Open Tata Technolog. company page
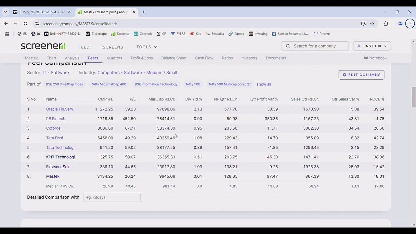The height and width of the screenshot is (234, 416). [x=60, y=148]
